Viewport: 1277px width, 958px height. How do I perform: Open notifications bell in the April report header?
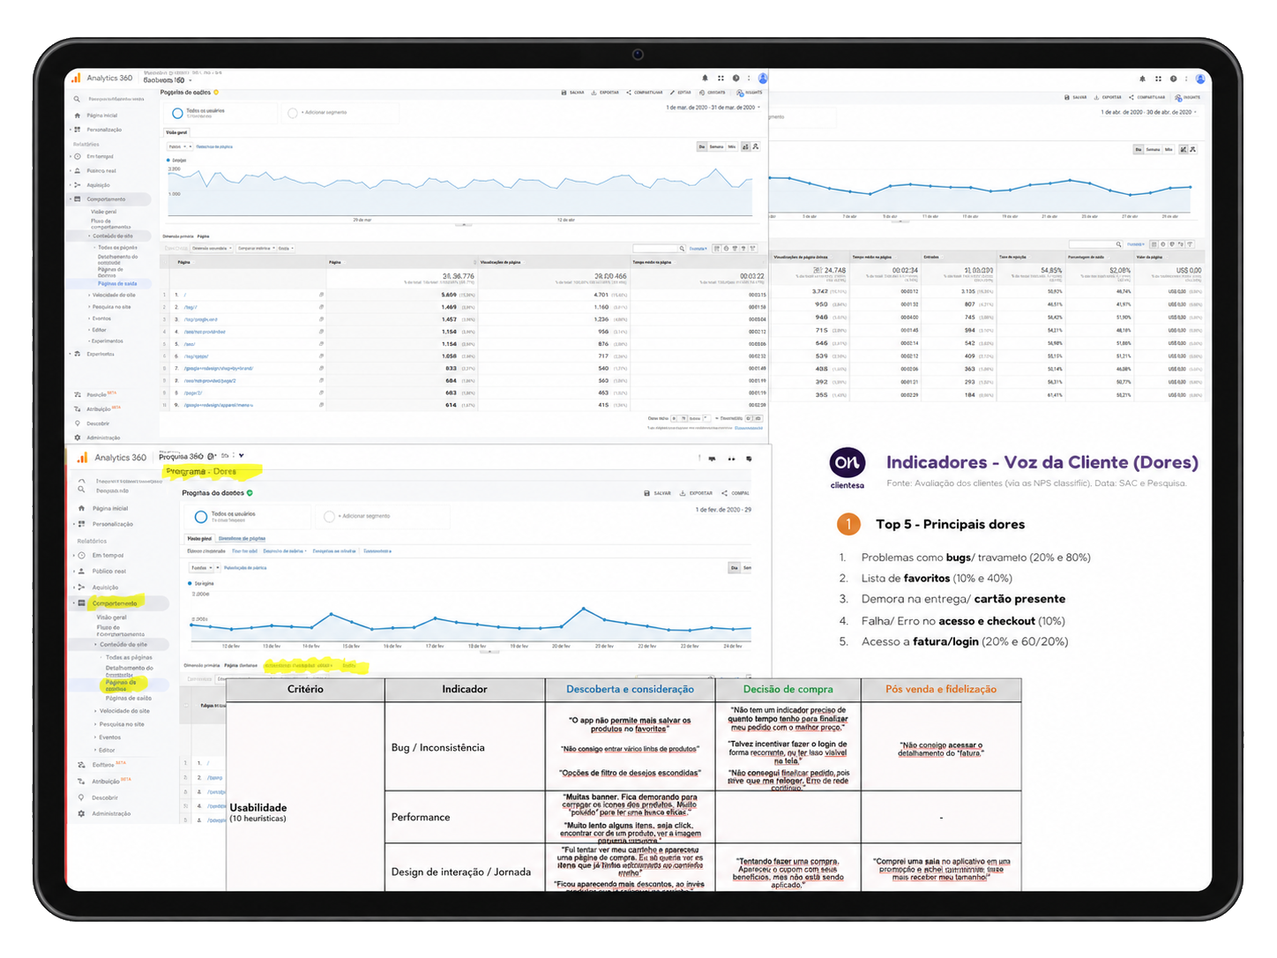1142,79
